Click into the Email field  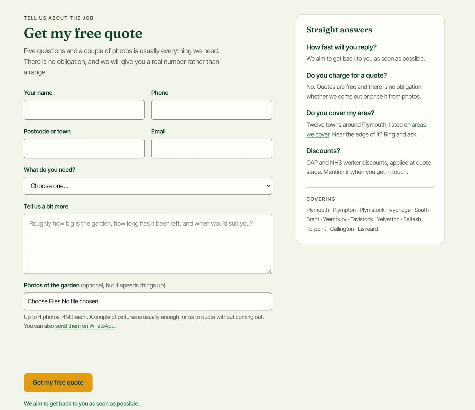(x=211, y=148)
